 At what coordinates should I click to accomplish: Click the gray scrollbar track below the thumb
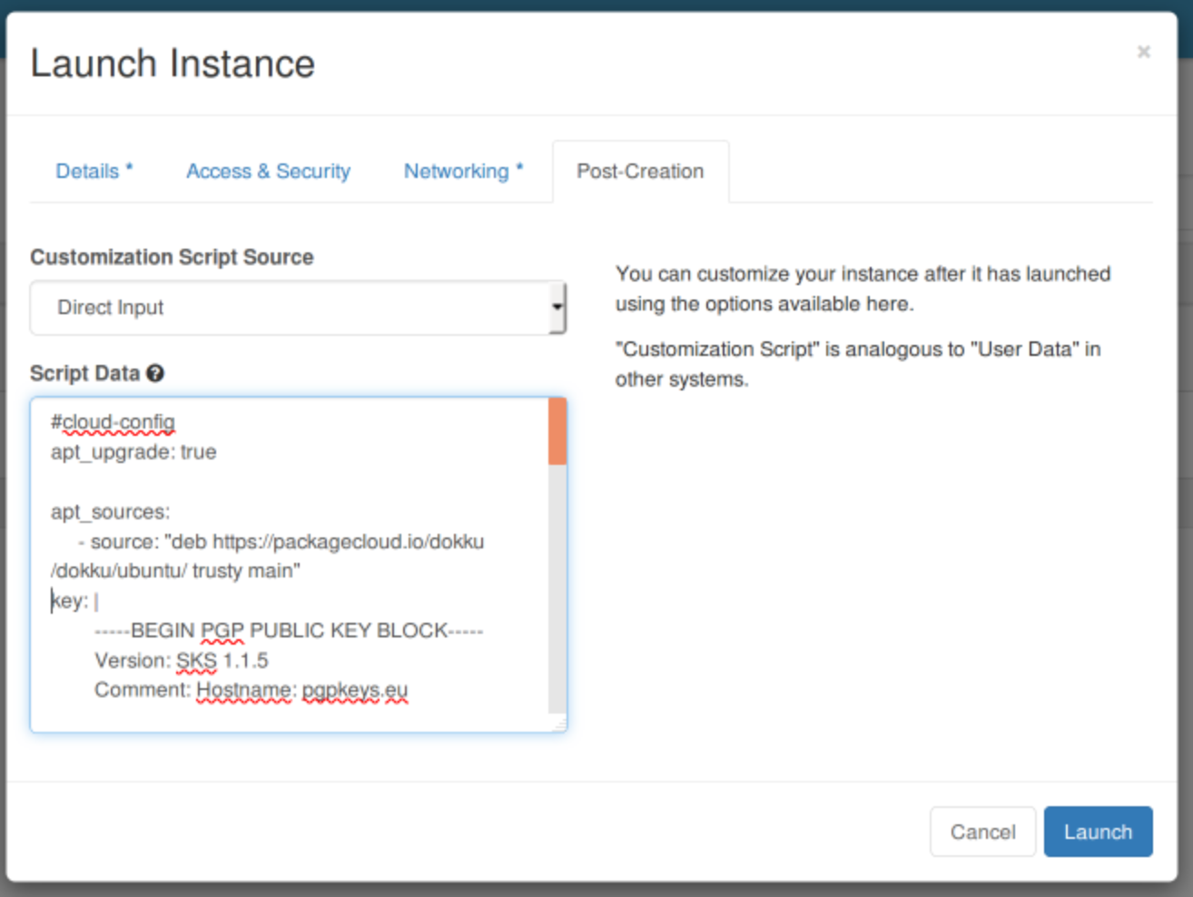coord(557,588)
